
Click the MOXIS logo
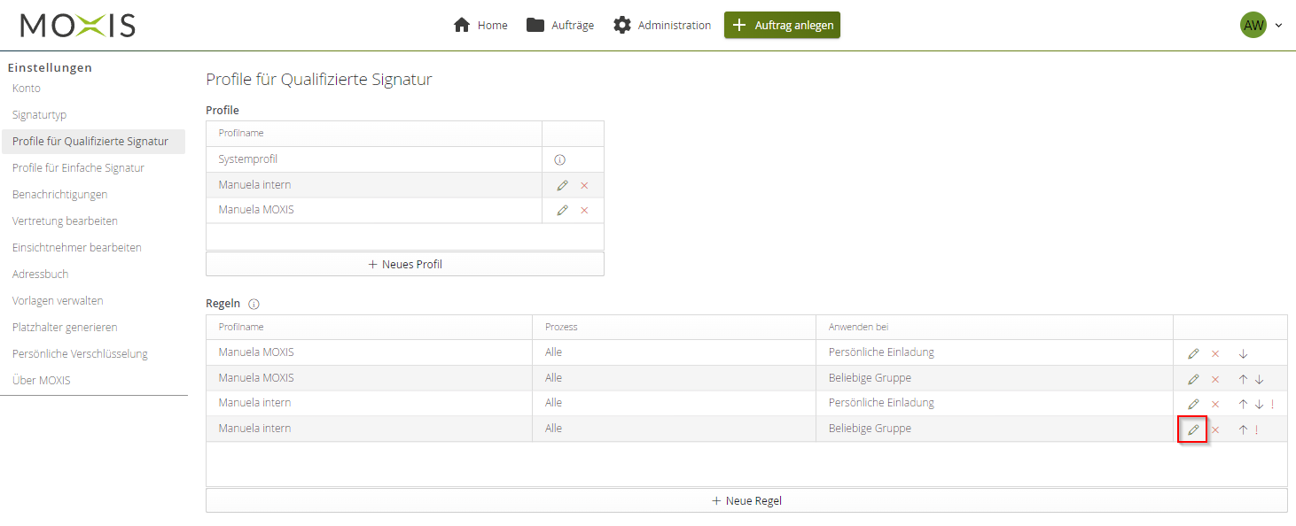[78, 26]
